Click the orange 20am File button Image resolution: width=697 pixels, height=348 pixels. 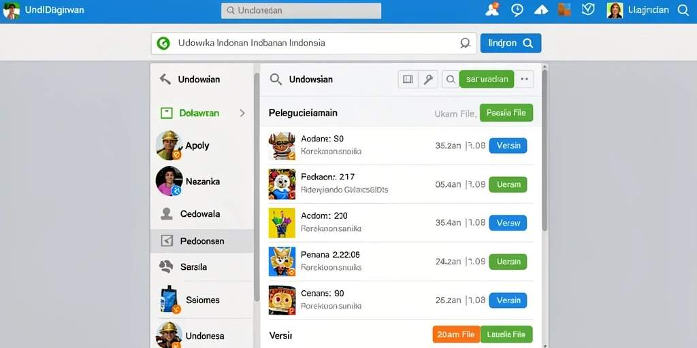coord(456,334)
